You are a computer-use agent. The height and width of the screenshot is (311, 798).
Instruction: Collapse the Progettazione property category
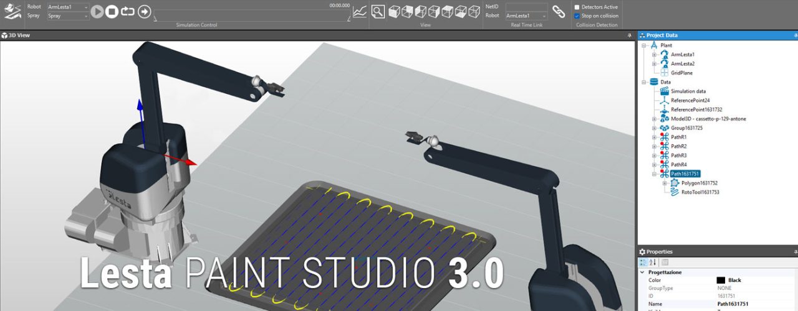point(643,272)
